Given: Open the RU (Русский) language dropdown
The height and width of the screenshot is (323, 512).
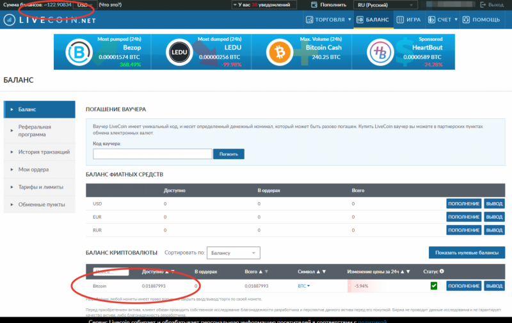Looking at the screenshot, I should [386, 5].
